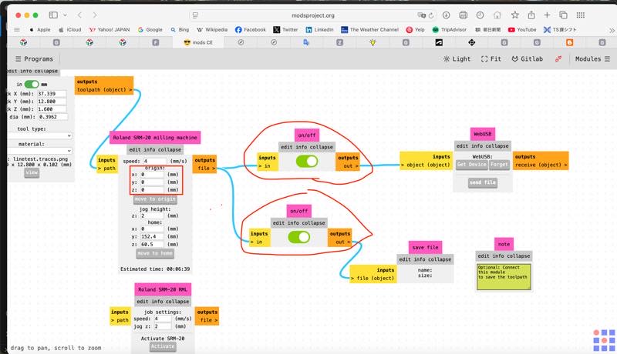
Task: Click the bookmark star icon
Action: (x=514, y=15)
